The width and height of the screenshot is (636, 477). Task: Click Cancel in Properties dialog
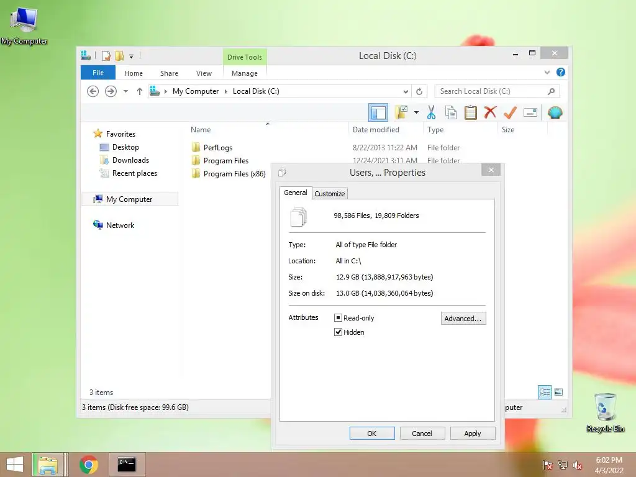click(x=422, y=433)
